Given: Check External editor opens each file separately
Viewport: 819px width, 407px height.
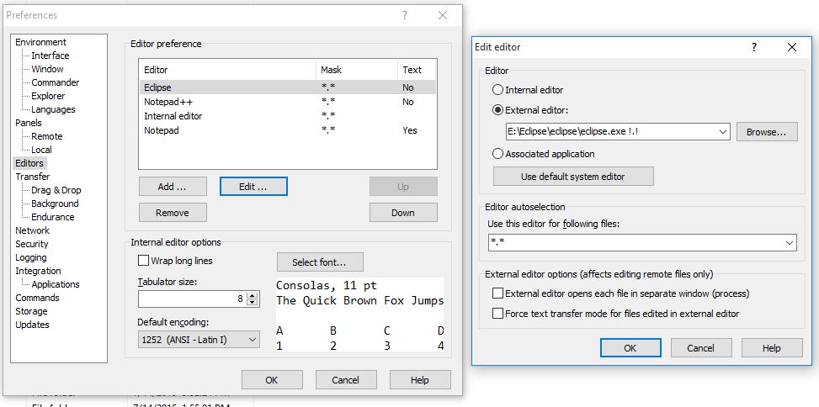Looking at the screenshot, I should tap(498, 293).
